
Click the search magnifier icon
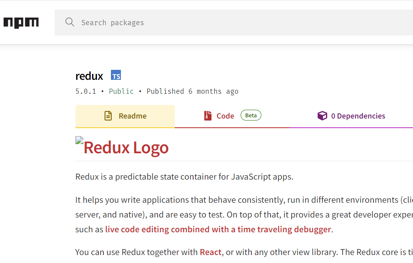point(70,22)
